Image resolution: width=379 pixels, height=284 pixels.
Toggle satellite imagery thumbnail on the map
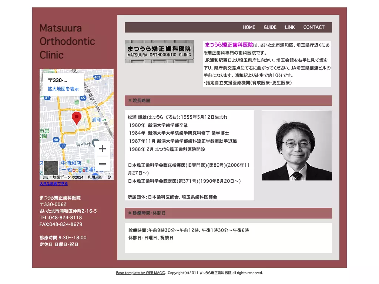[51, 168]
